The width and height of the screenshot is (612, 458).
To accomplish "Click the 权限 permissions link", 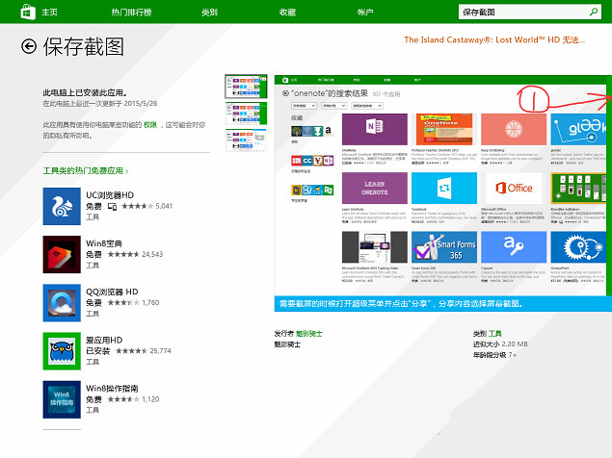I will 150,125.
